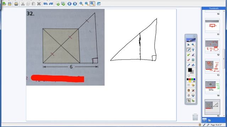Screen dimensions: 227x127
Task: Click the pen icon in status bar
Action: (x=204, y=125)
